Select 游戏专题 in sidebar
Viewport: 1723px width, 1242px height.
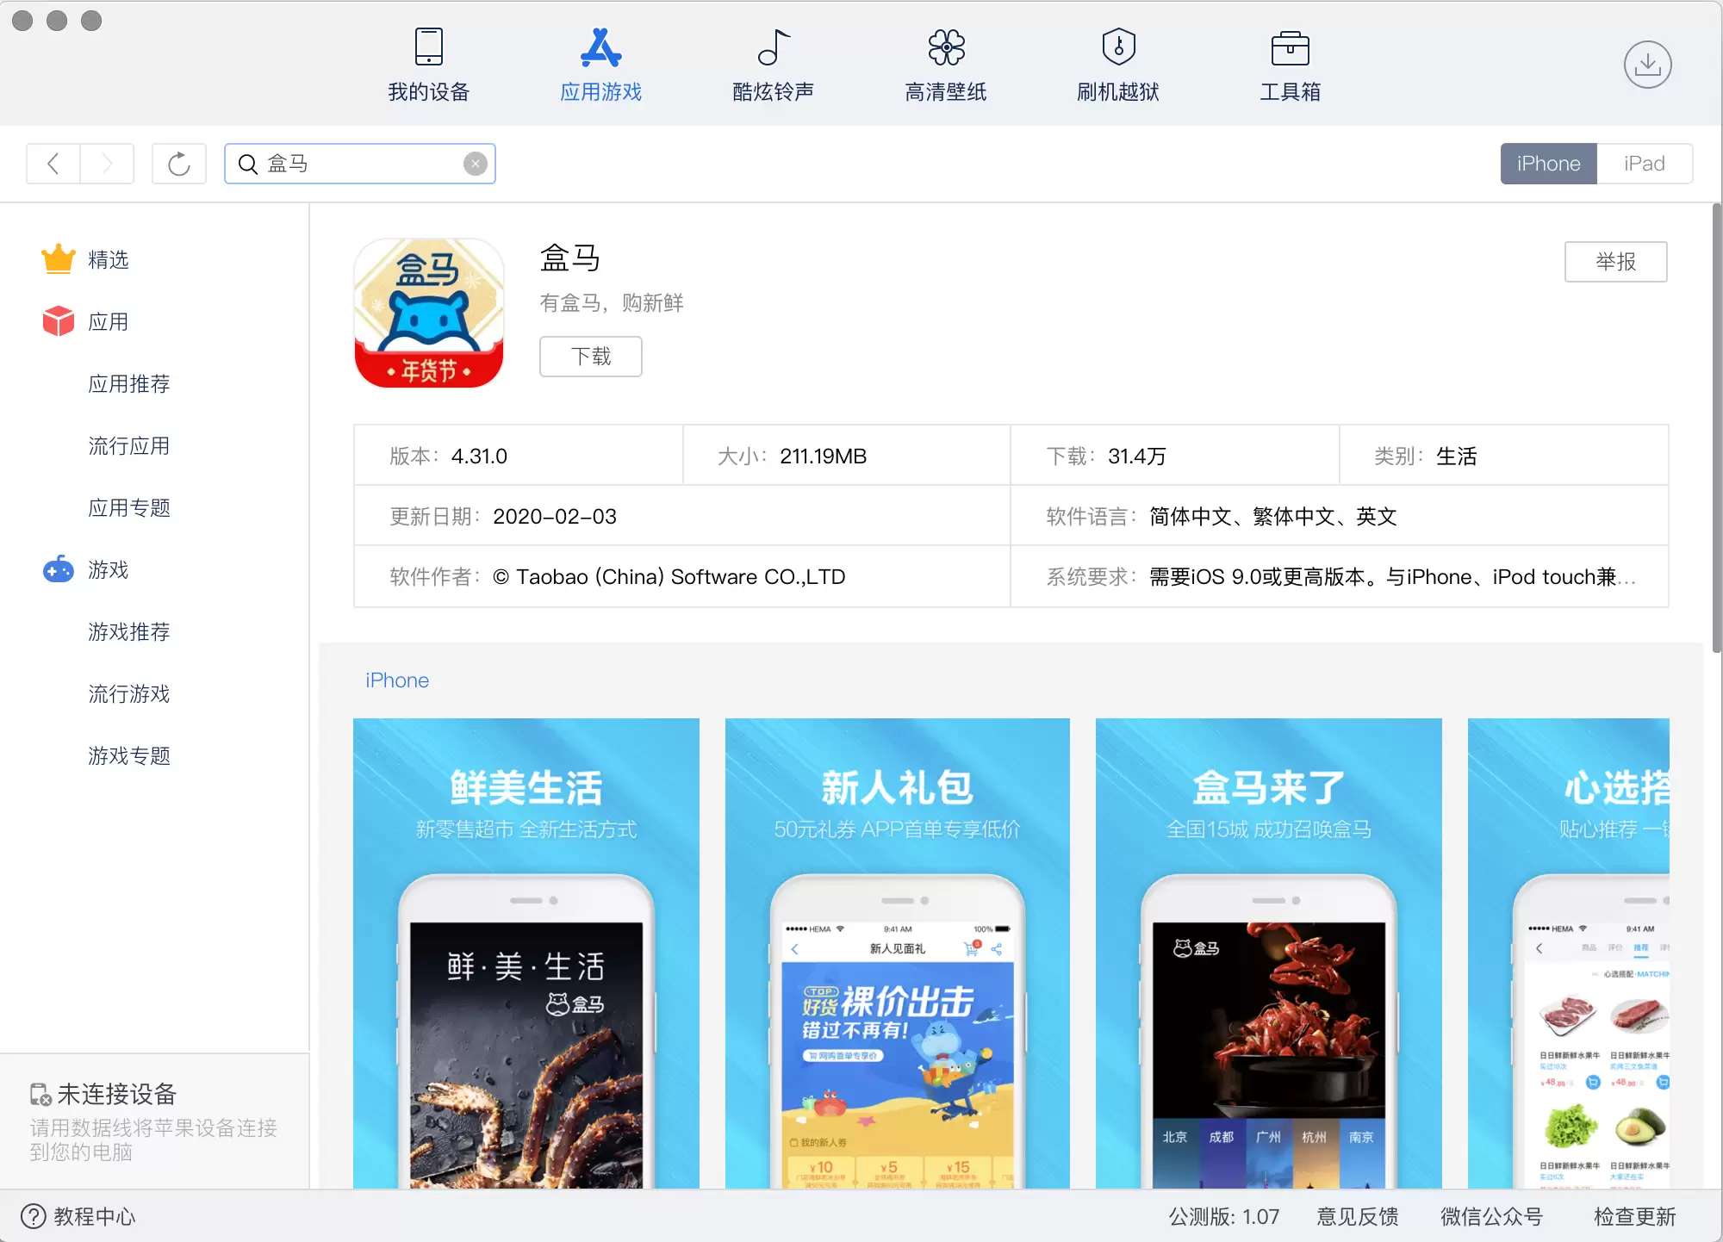(129, 755)
